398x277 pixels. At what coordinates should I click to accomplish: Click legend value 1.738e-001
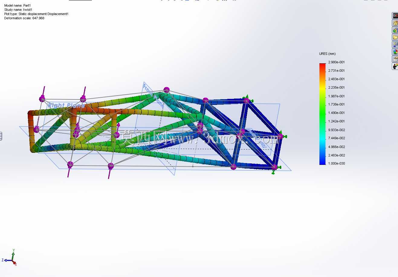[x=336, y=104]
